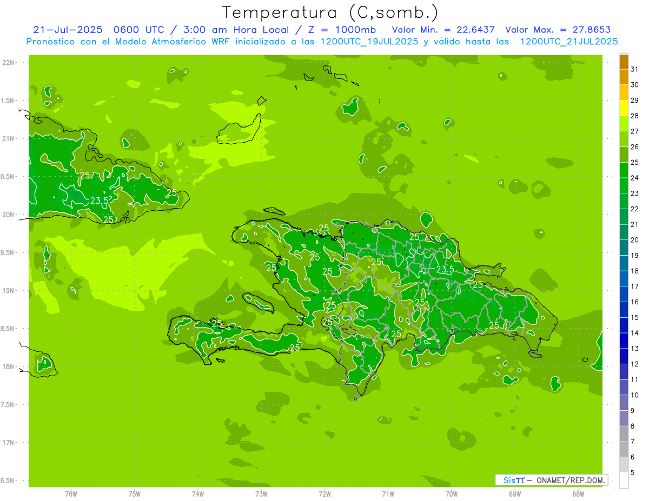The height and width of the screenshot is (501, 649).
Task: Click "1200UTC_21JUL2025" valid-until time text
Action: click(569, 42)
